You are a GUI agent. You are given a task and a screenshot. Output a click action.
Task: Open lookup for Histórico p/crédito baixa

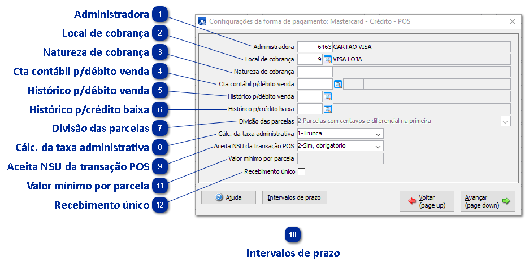(327, 109)
